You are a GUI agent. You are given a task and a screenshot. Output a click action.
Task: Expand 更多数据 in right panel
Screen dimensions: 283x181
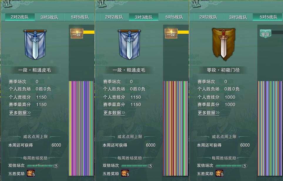pos(209,113)
